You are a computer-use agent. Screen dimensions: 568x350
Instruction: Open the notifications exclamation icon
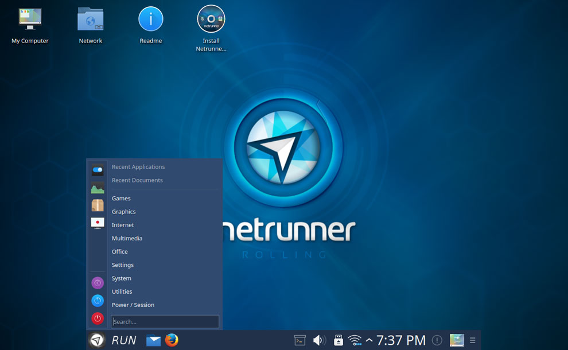(x=437, y=340)
